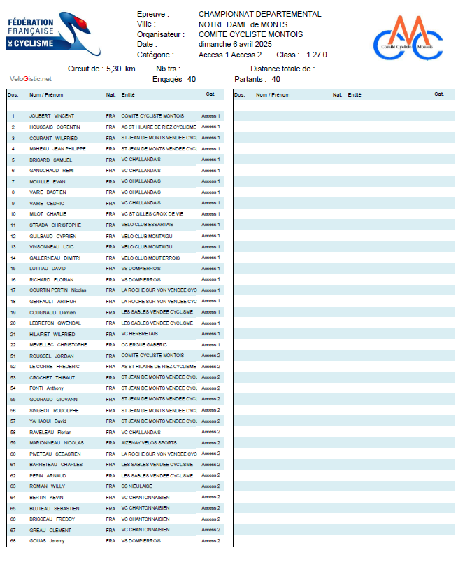Image resolution: width=465 pixels, height=569 pixels.
Task: Click the date 'dimanche 6 avril 2025'
Action: point(235,44)
